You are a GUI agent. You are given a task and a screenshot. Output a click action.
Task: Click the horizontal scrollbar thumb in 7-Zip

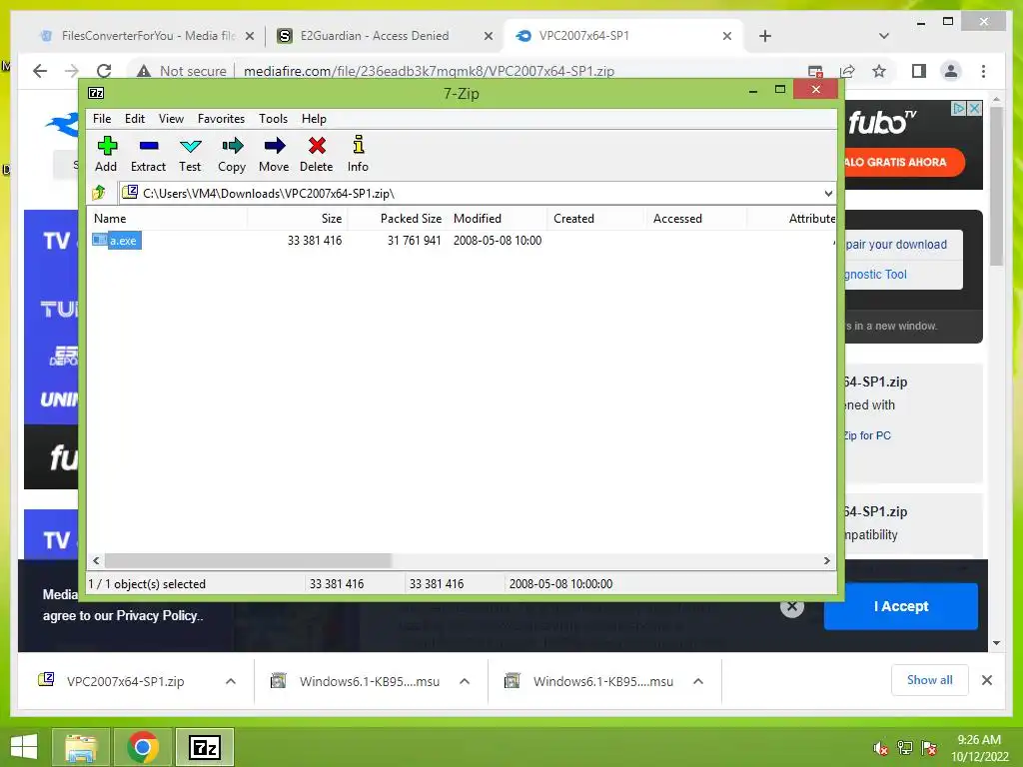[248, 561]
